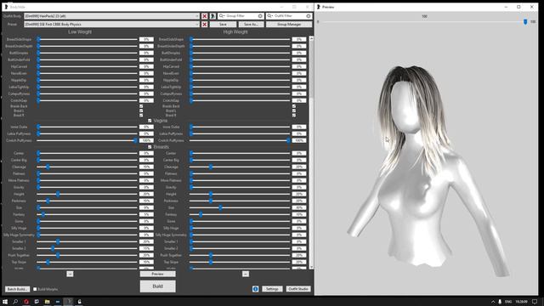Click the Preview window weight slider handle
This screenshot has height=306, width=544.
click(525, 22)
